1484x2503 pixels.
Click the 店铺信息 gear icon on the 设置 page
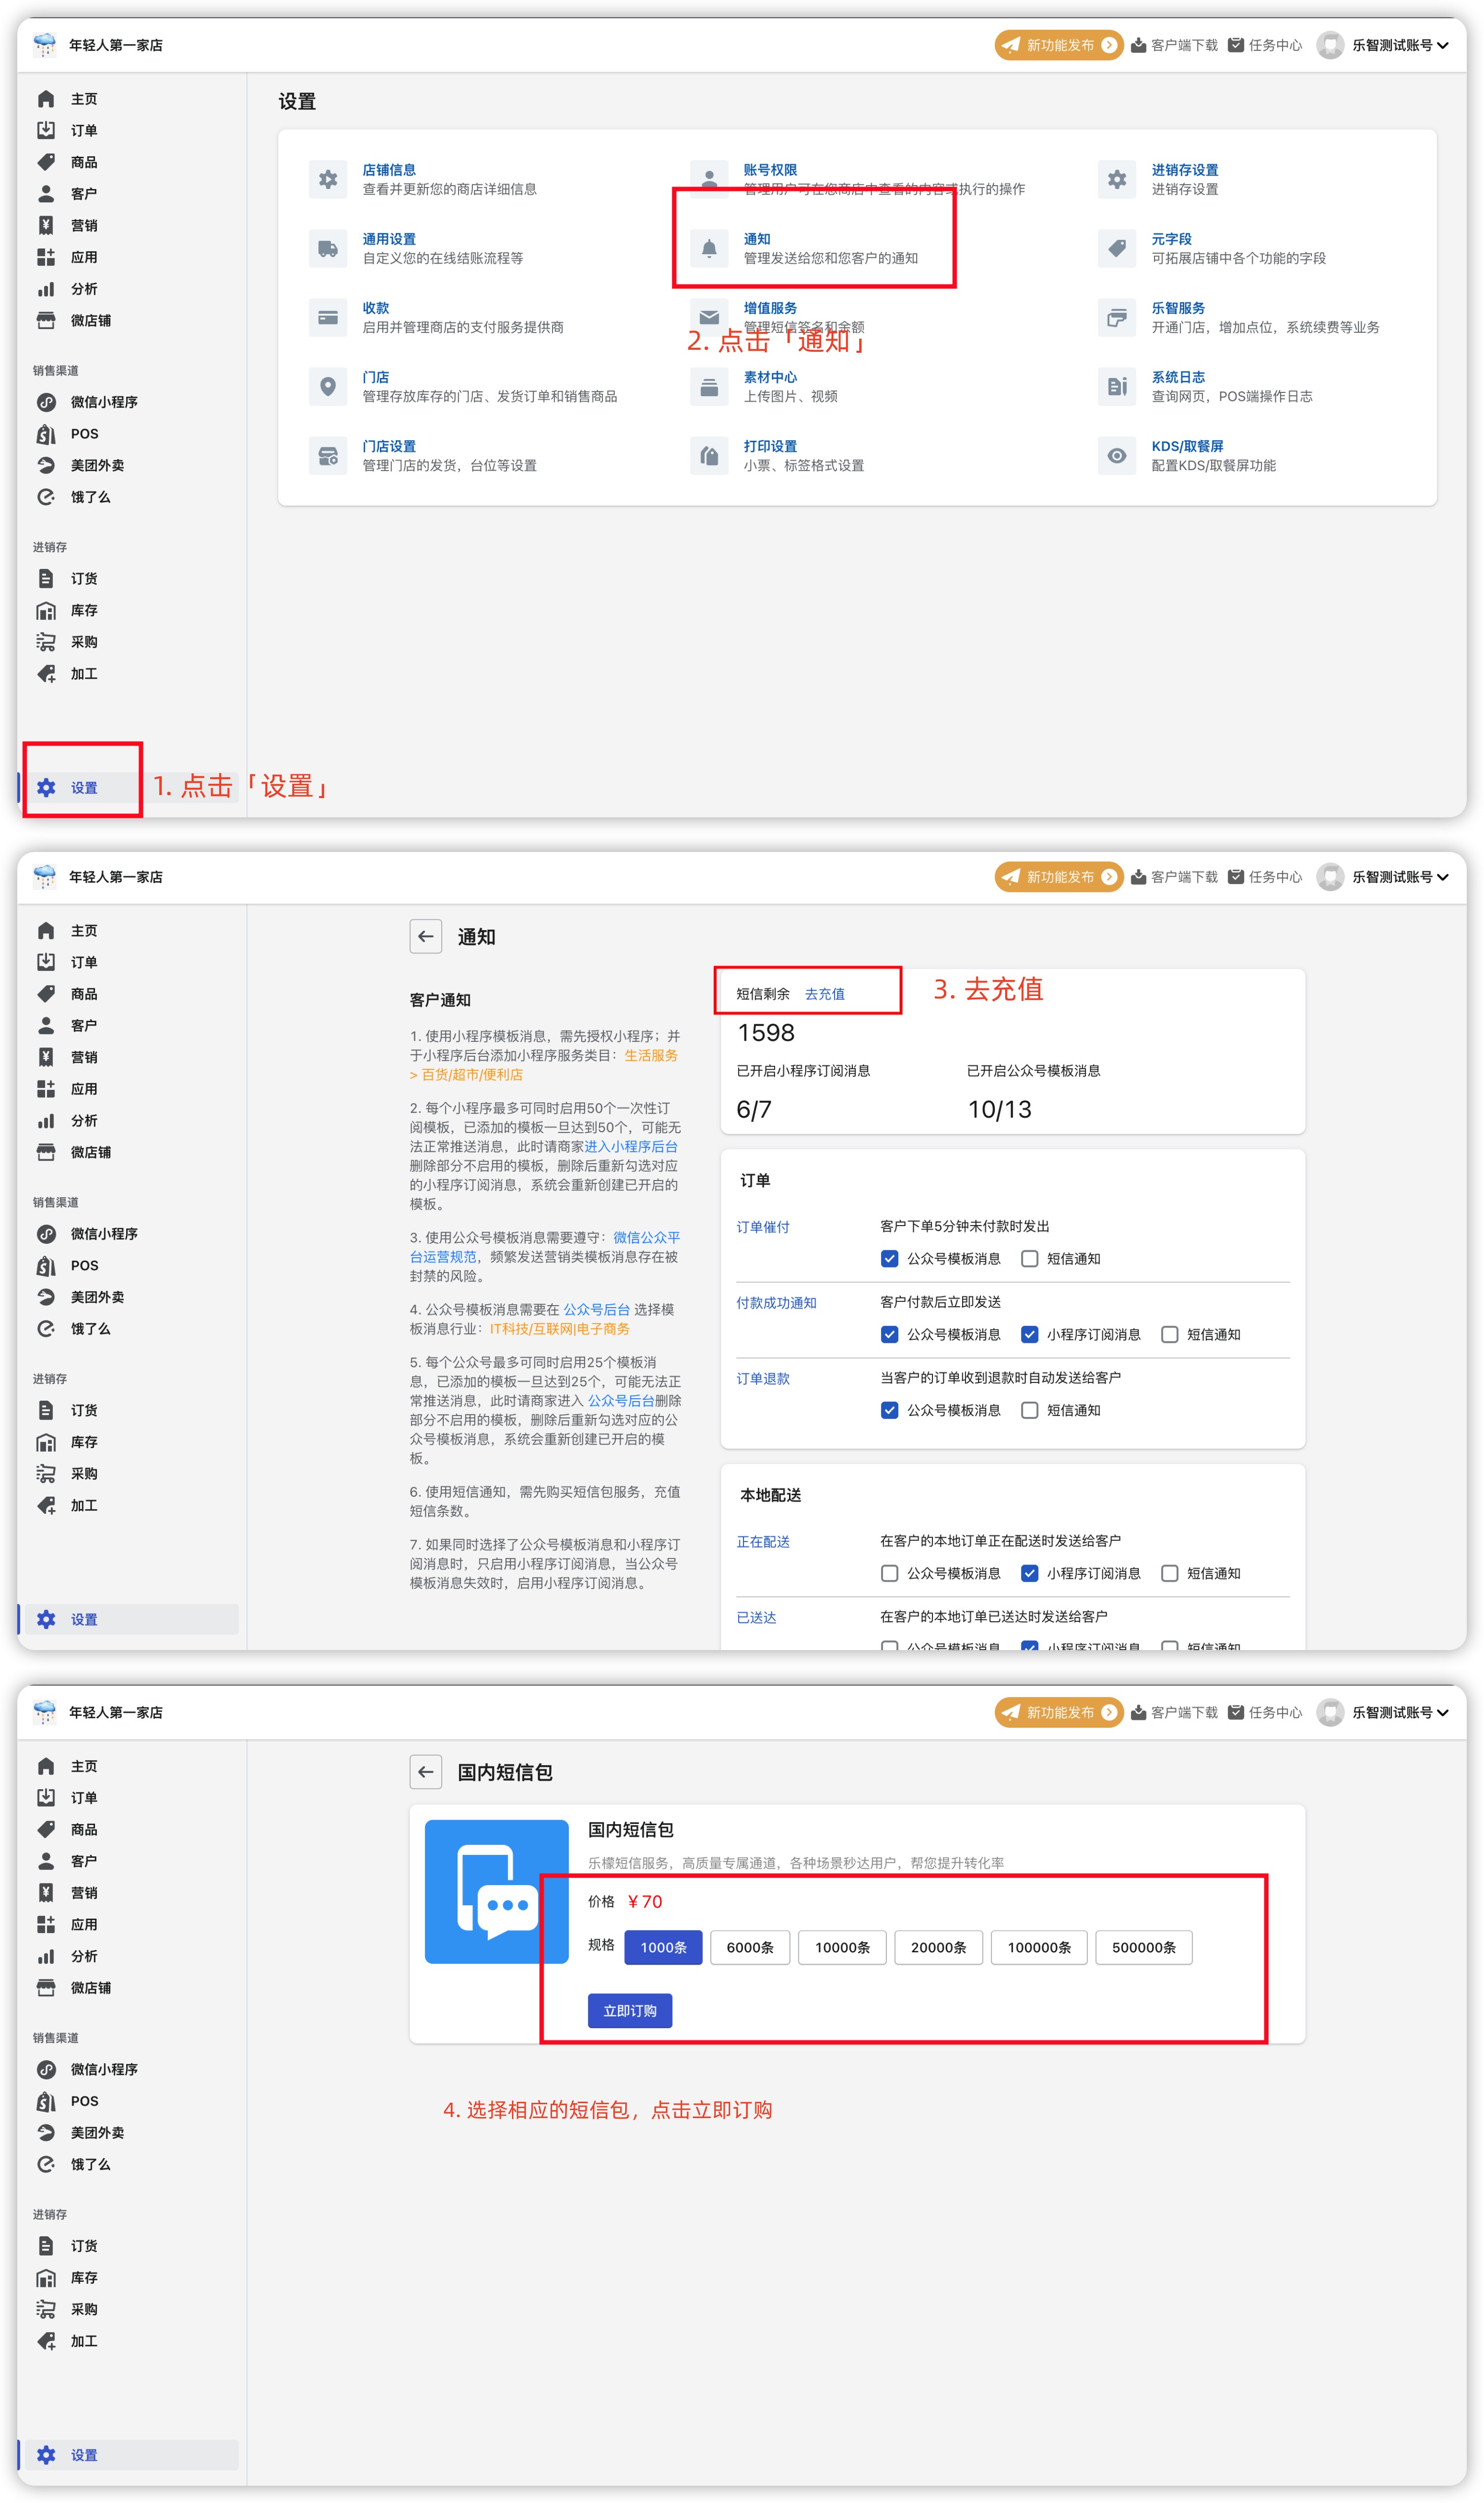328,179
